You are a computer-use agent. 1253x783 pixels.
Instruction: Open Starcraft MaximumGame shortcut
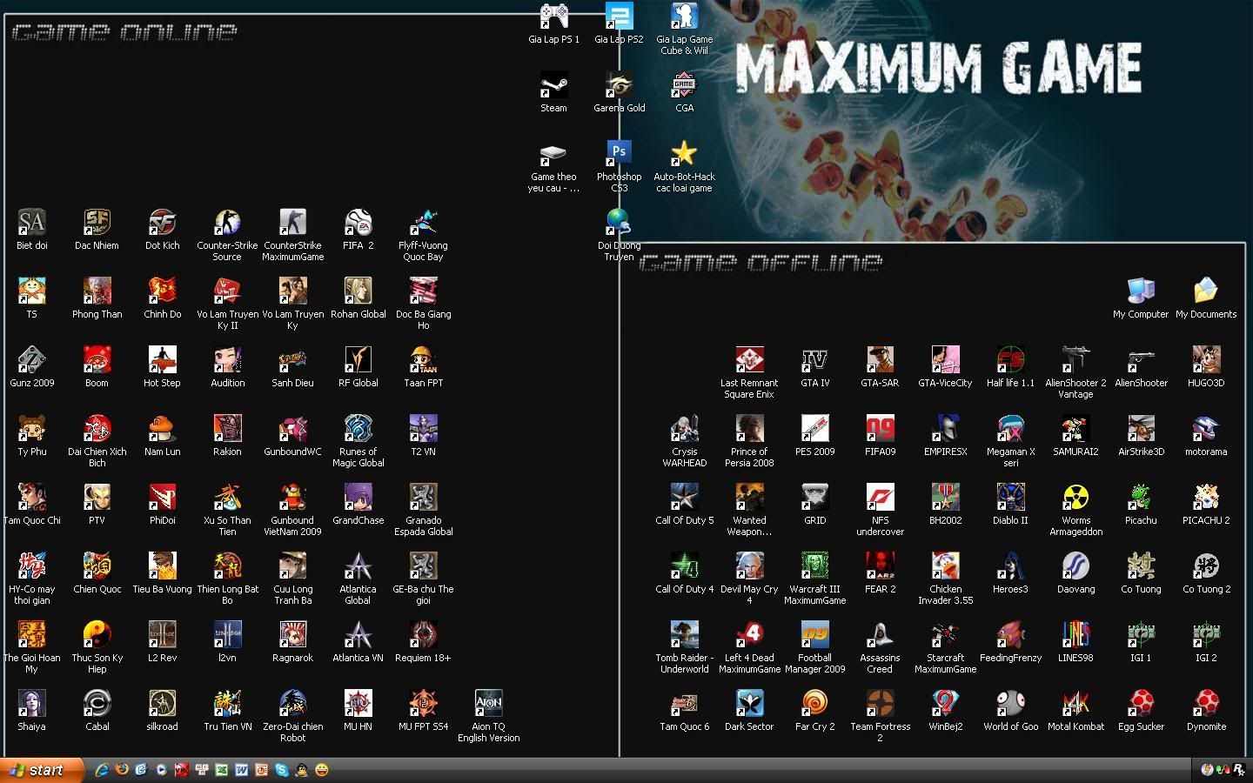[945, 635]
